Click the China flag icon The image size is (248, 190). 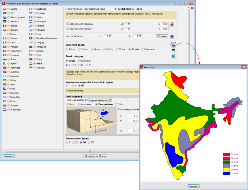click(31, 59)
